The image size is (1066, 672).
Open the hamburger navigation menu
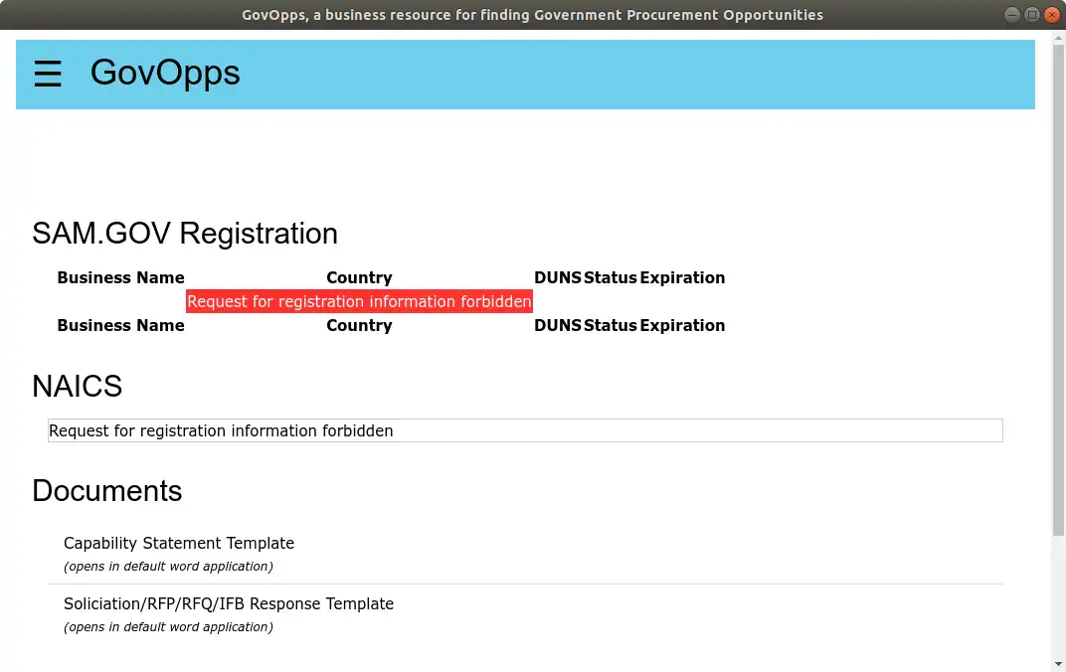click(48, 74)
